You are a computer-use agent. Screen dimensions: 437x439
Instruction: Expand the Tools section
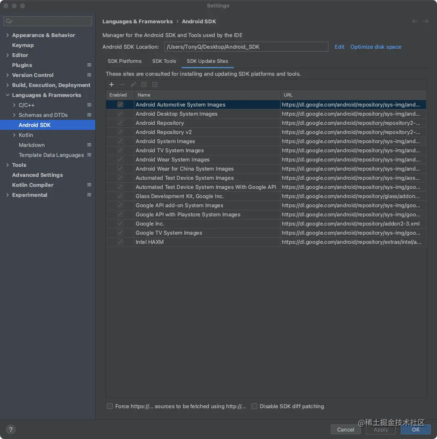pyautogui.click(x=7, y=165)
